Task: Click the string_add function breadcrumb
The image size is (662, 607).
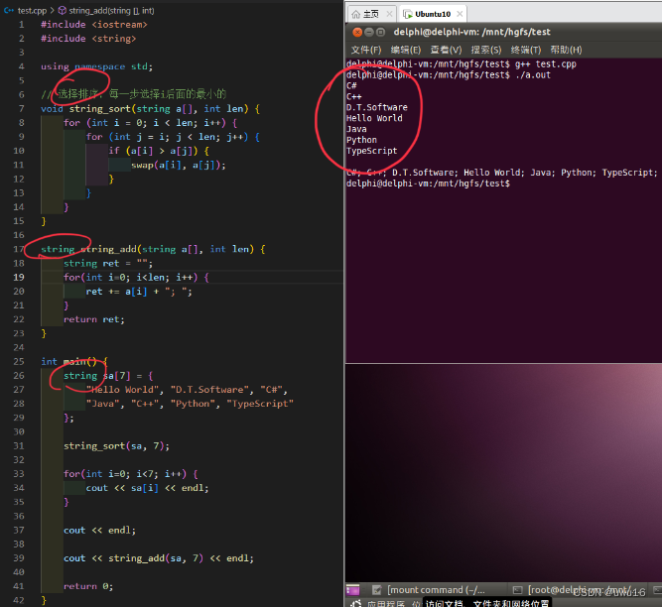Action: point(106,11)
